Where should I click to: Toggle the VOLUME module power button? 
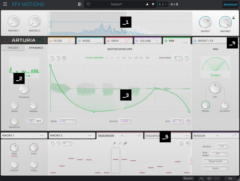pos(137,41)
